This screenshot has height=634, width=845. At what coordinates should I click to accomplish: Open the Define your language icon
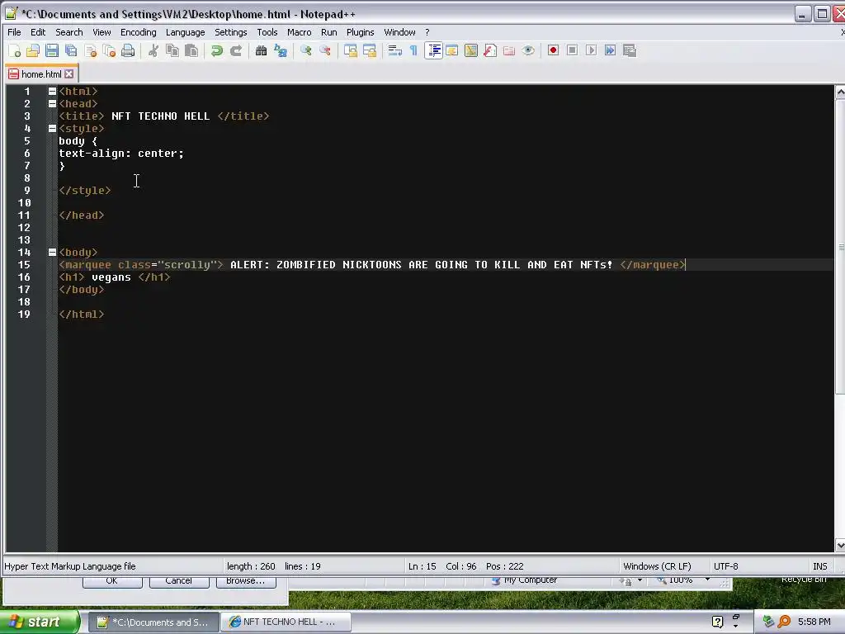452,50
